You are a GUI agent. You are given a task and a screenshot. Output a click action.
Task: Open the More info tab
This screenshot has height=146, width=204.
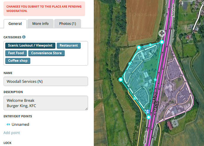pos(41,24)
